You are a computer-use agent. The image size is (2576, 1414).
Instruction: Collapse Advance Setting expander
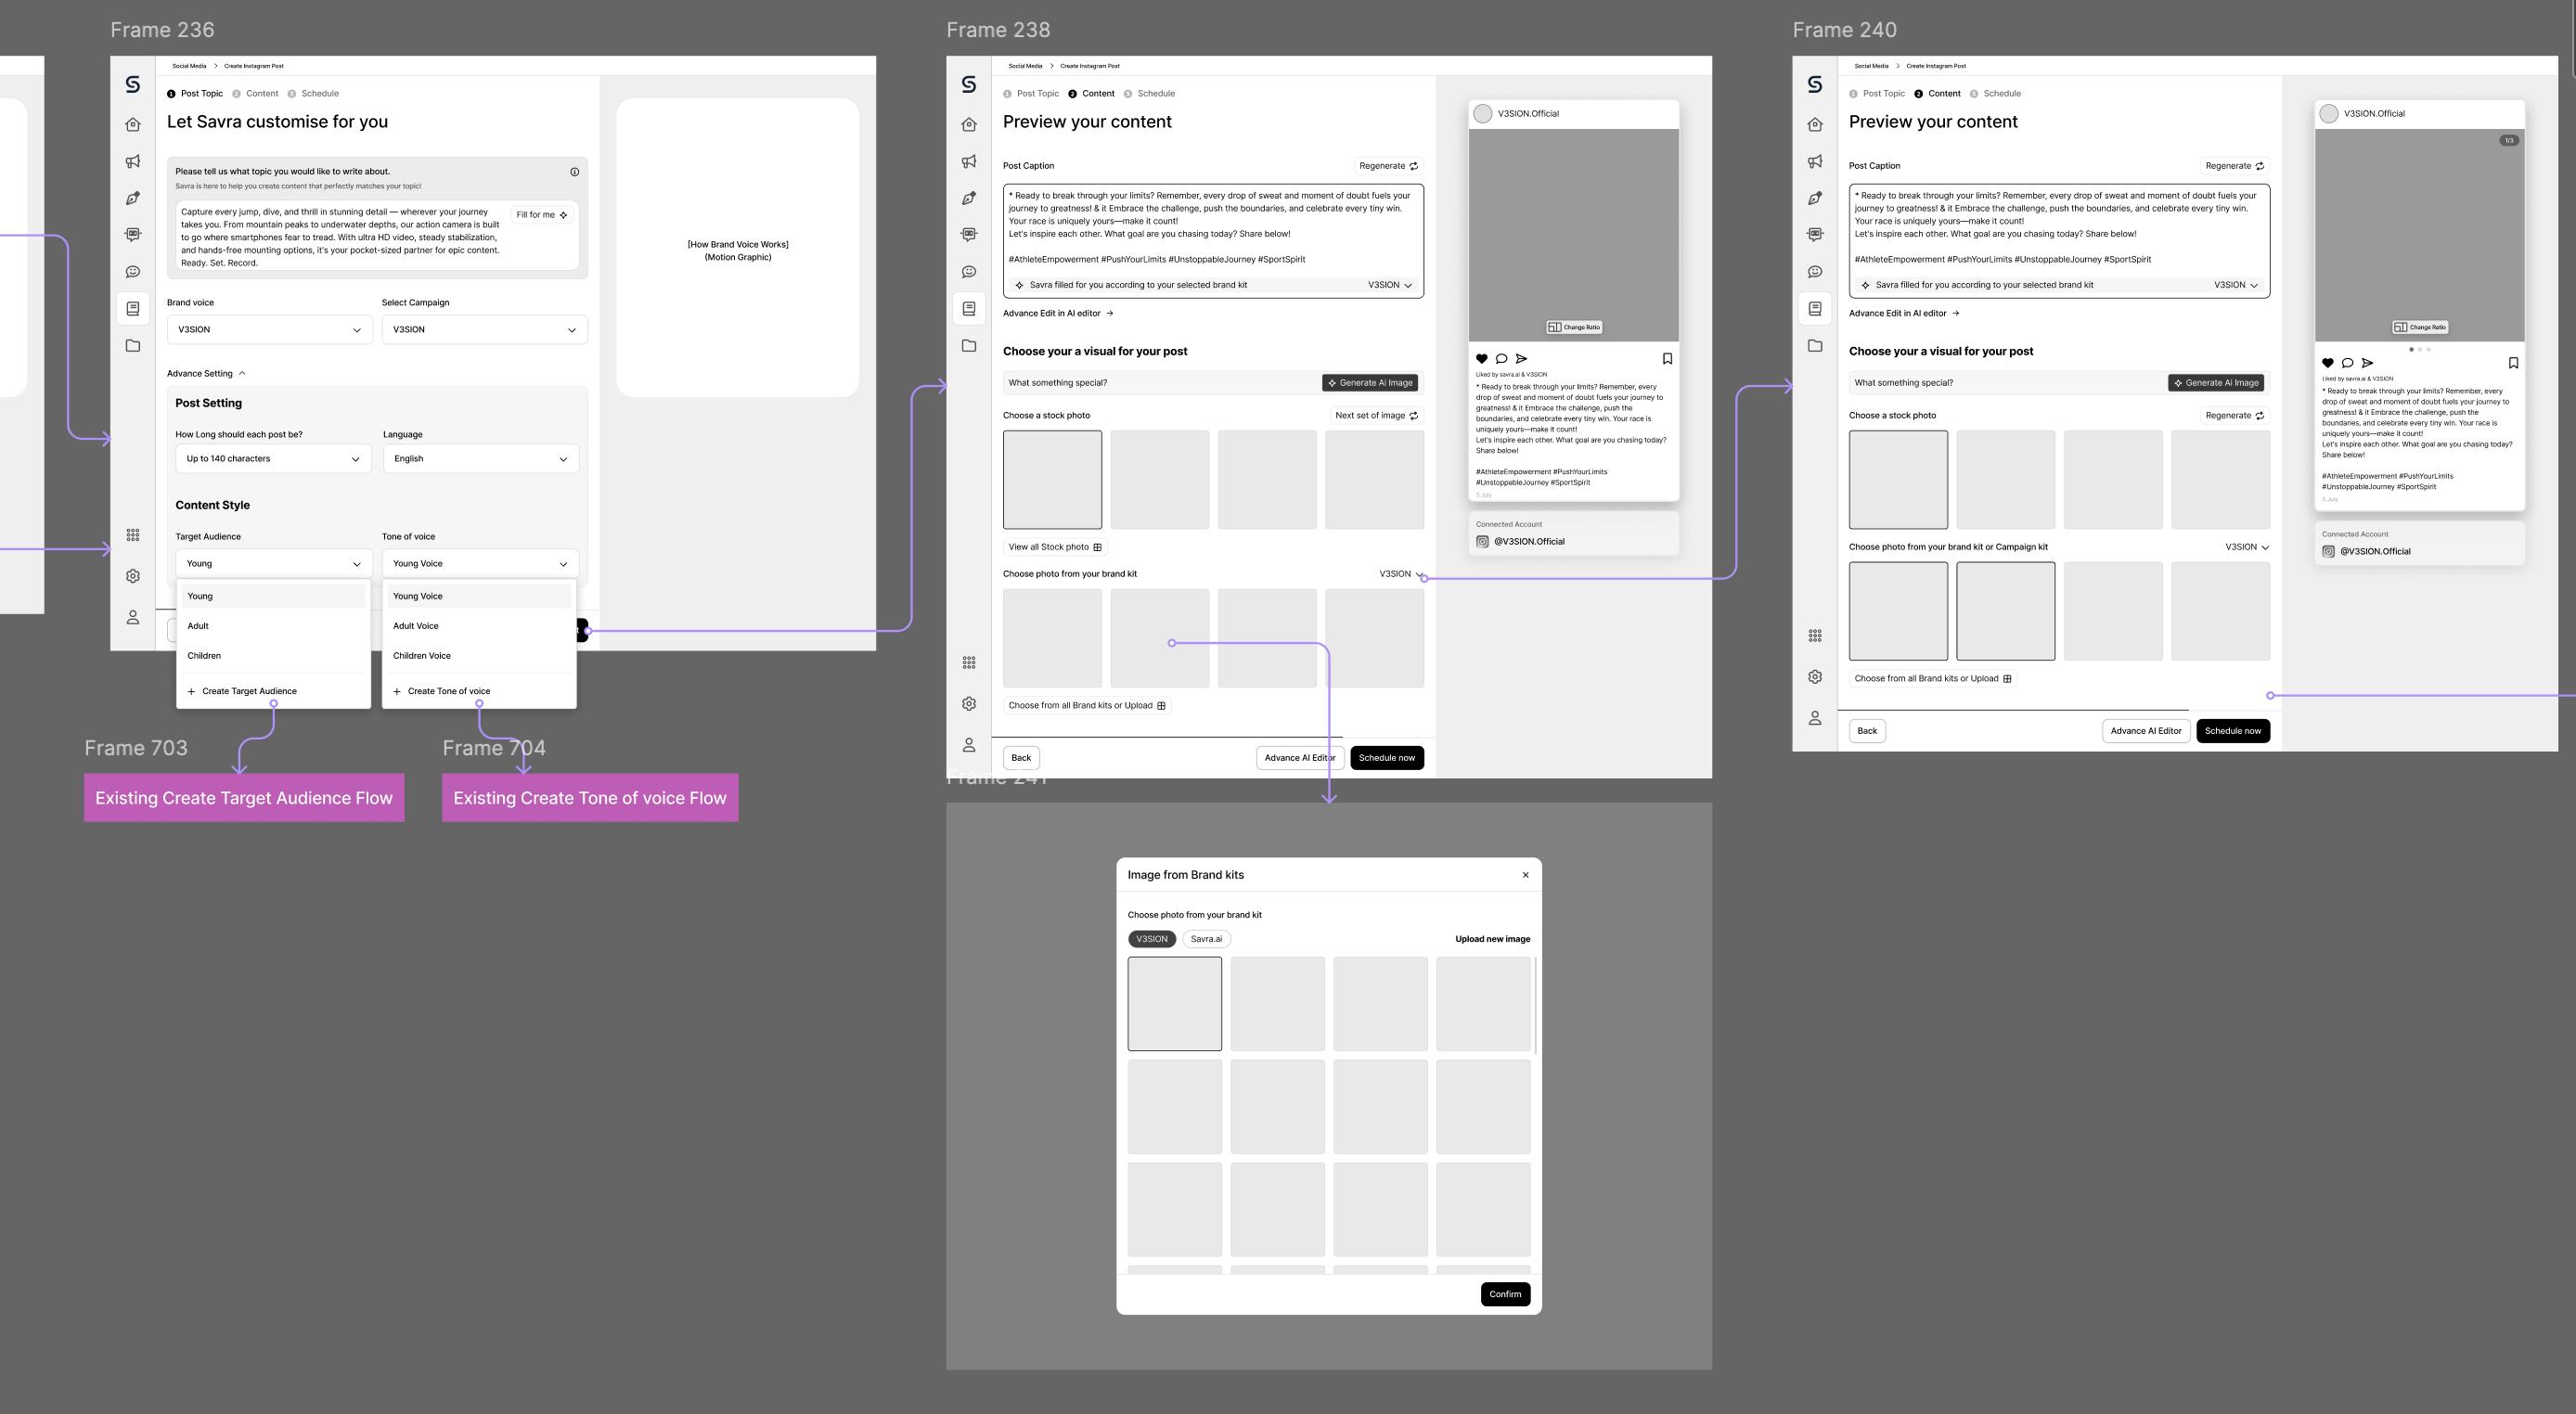point(206,374)
